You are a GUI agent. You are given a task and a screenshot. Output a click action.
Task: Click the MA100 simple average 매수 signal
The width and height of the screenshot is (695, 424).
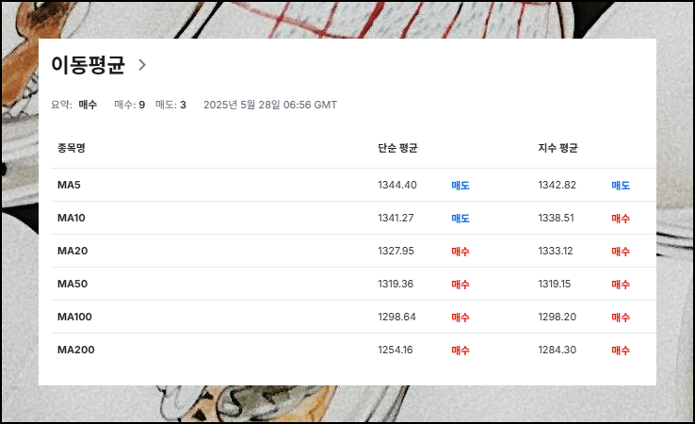pos(461,318)
